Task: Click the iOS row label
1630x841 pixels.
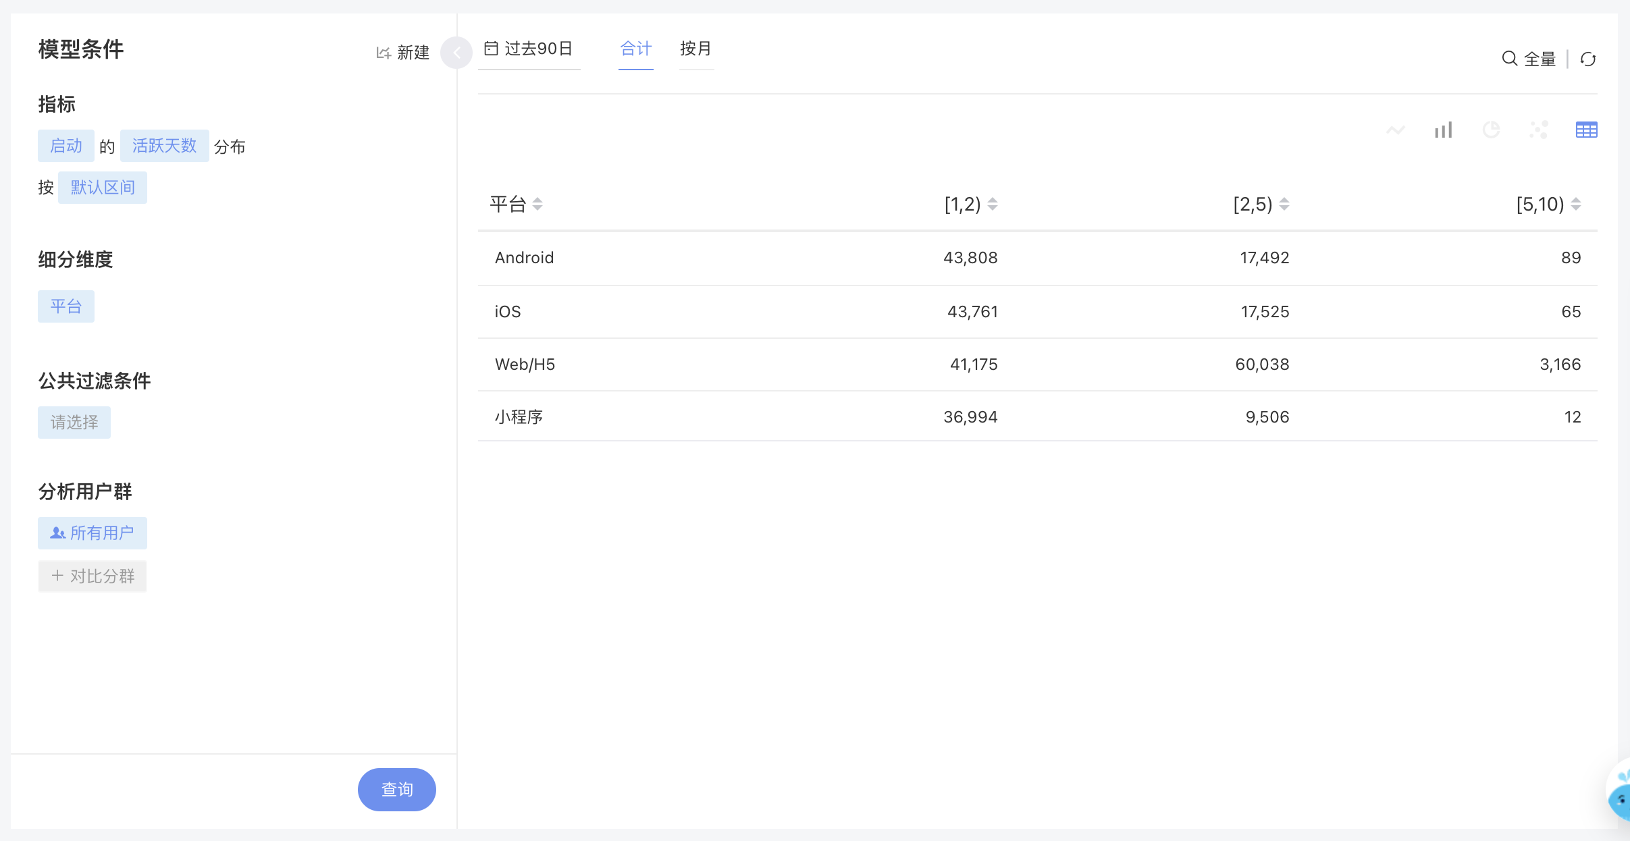Action: point(508,312)
